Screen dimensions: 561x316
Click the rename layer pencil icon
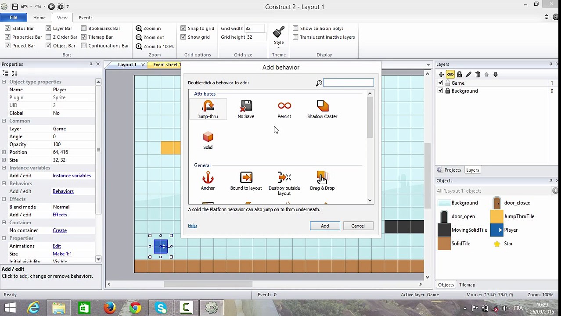[468, 75]
